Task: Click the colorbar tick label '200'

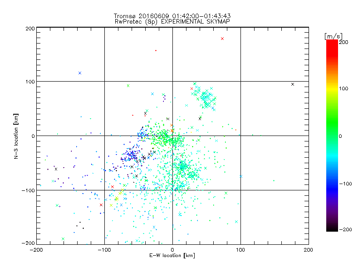Action: point(343,42)
